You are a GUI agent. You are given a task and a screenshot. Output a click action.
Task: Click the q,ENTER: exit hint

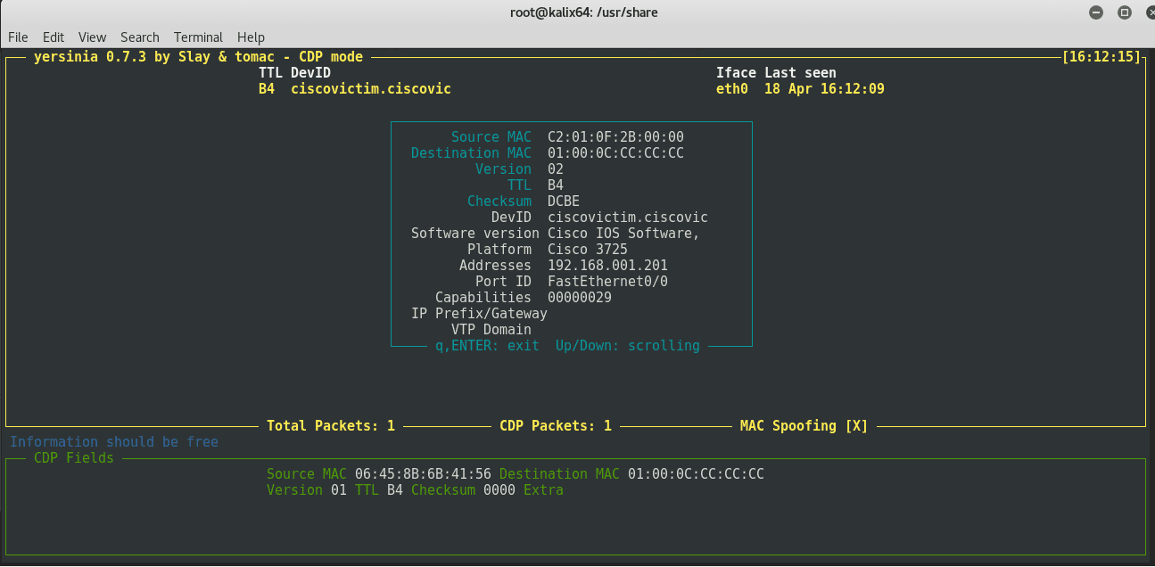point(487,346)
